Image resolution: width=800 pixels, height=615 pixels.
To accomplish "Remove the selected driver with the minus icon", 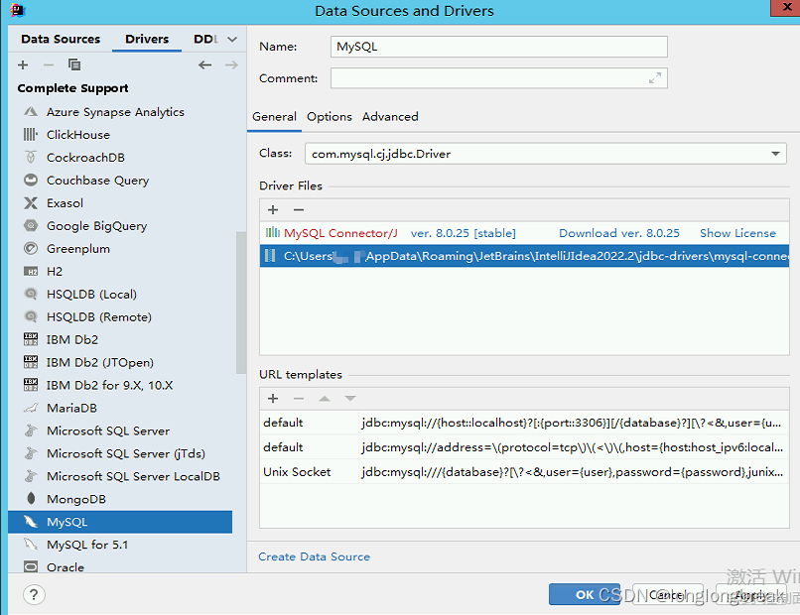I will tap(47, 64).
